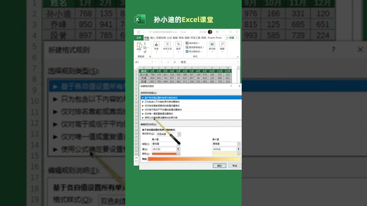Click the ribbon display options icon
Image resolution: width=367 pixels, height=206 pixels.
tap(217, 32)
